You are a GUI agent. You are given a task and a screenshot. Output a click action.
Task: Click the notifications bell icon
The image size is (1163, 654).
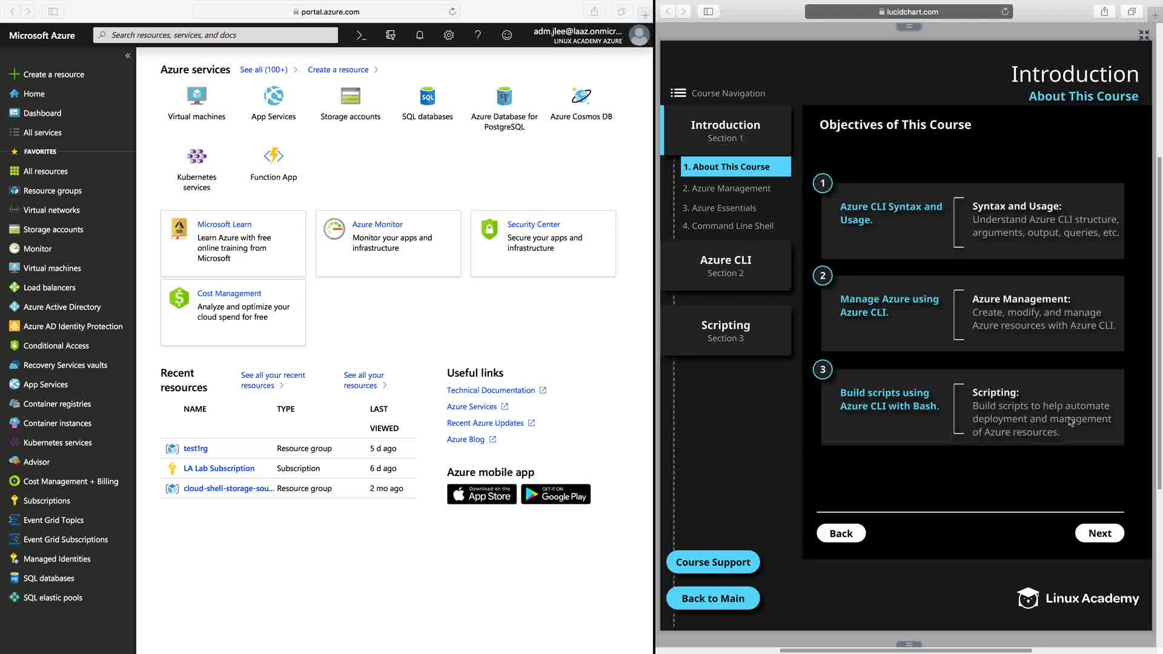coord(419,35)
